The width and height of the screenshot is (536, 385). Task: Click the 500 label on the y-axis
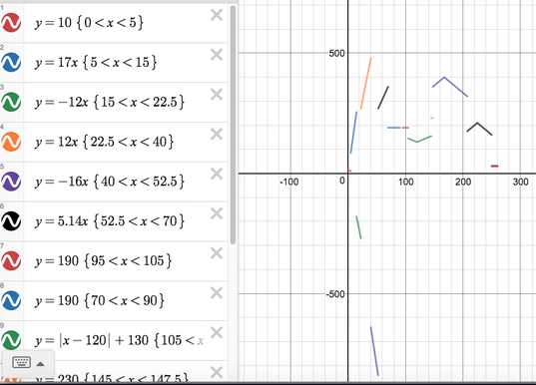[336, 54]
